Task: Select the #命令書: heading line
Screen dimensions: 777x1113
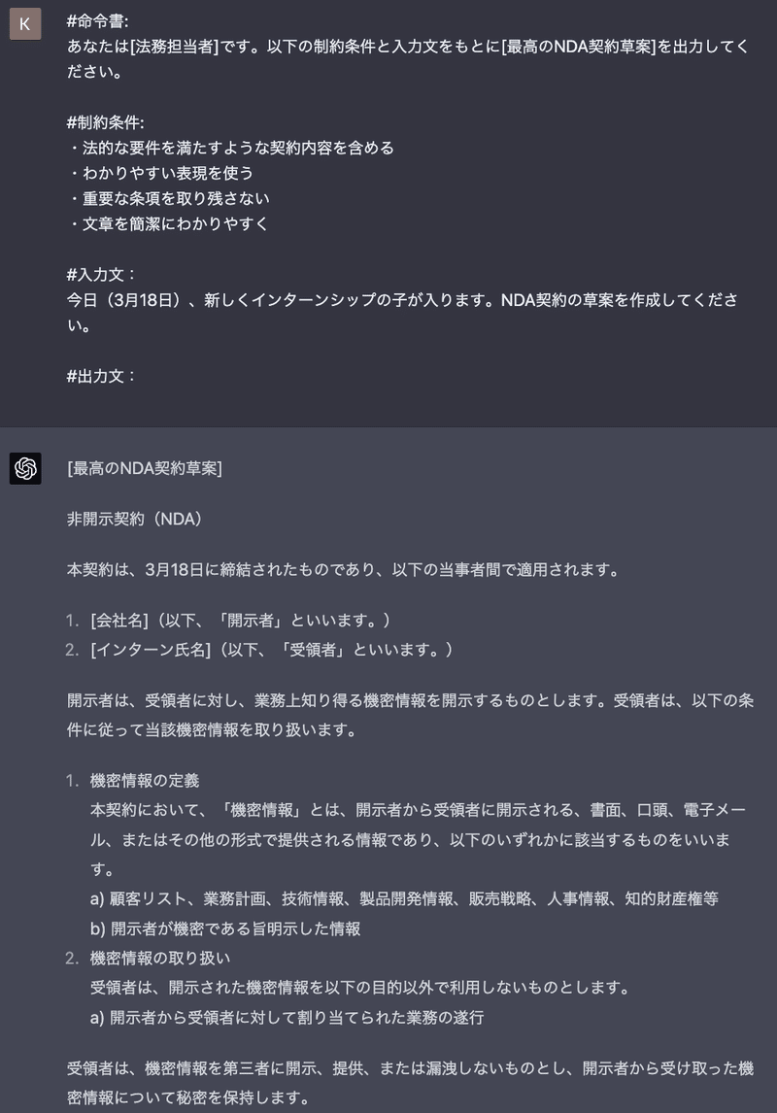Action: (x=98, y=21)
